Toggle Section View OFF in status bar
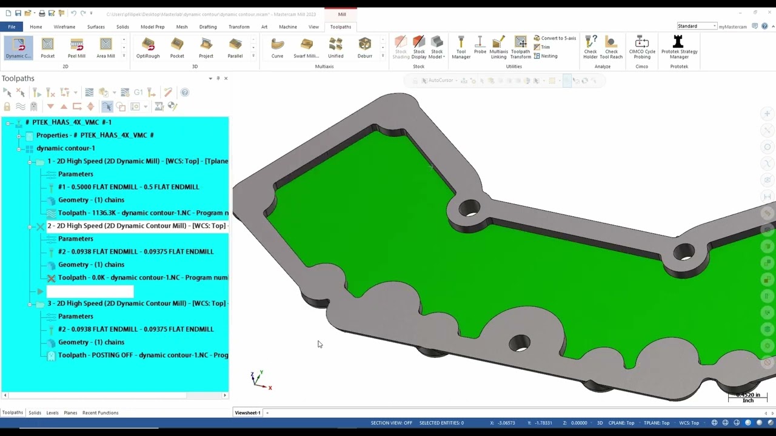The width and height of the screenshot is (776, 436). pos(392,423)
